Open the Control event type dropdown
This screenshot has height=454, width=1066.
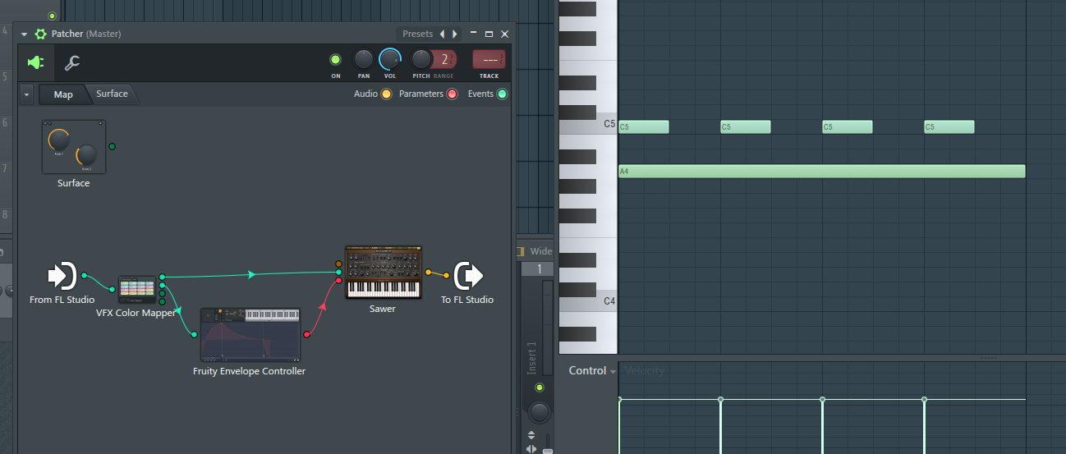coord(592,371)
